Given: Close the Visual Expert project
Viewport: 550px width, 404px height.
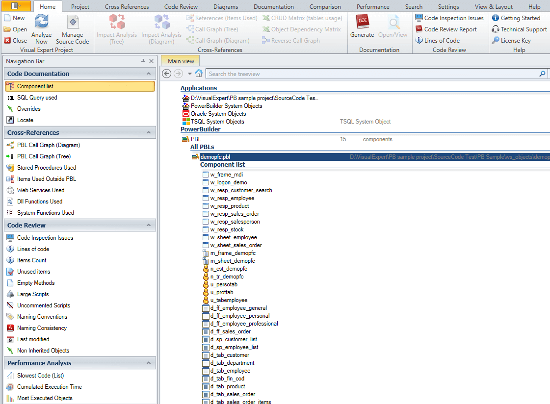Looking at the screenshot, I should coord(15,41).
